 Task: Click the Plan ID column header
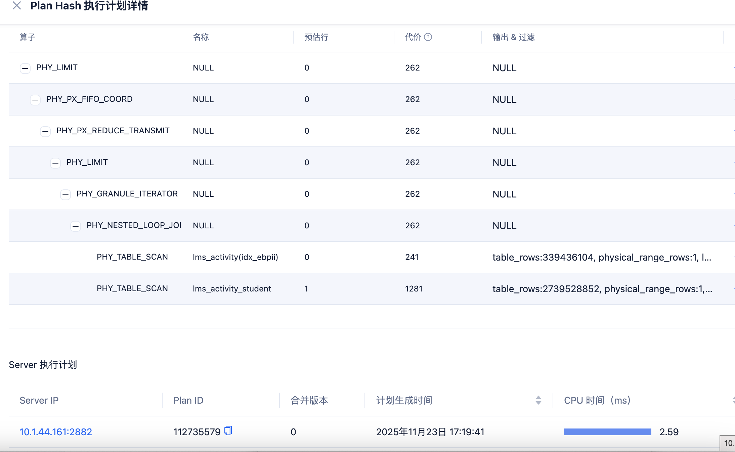click(188, 400)
